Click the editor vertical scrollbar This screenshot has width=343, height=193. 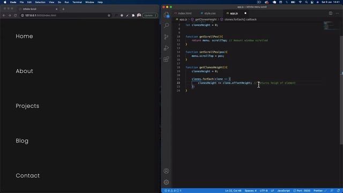[x=341, y=90]
